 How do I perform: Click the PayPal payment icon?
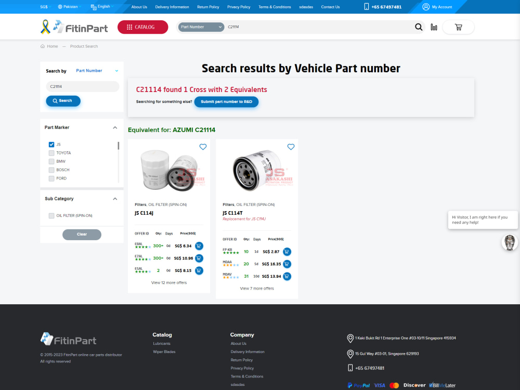point(358,385)
